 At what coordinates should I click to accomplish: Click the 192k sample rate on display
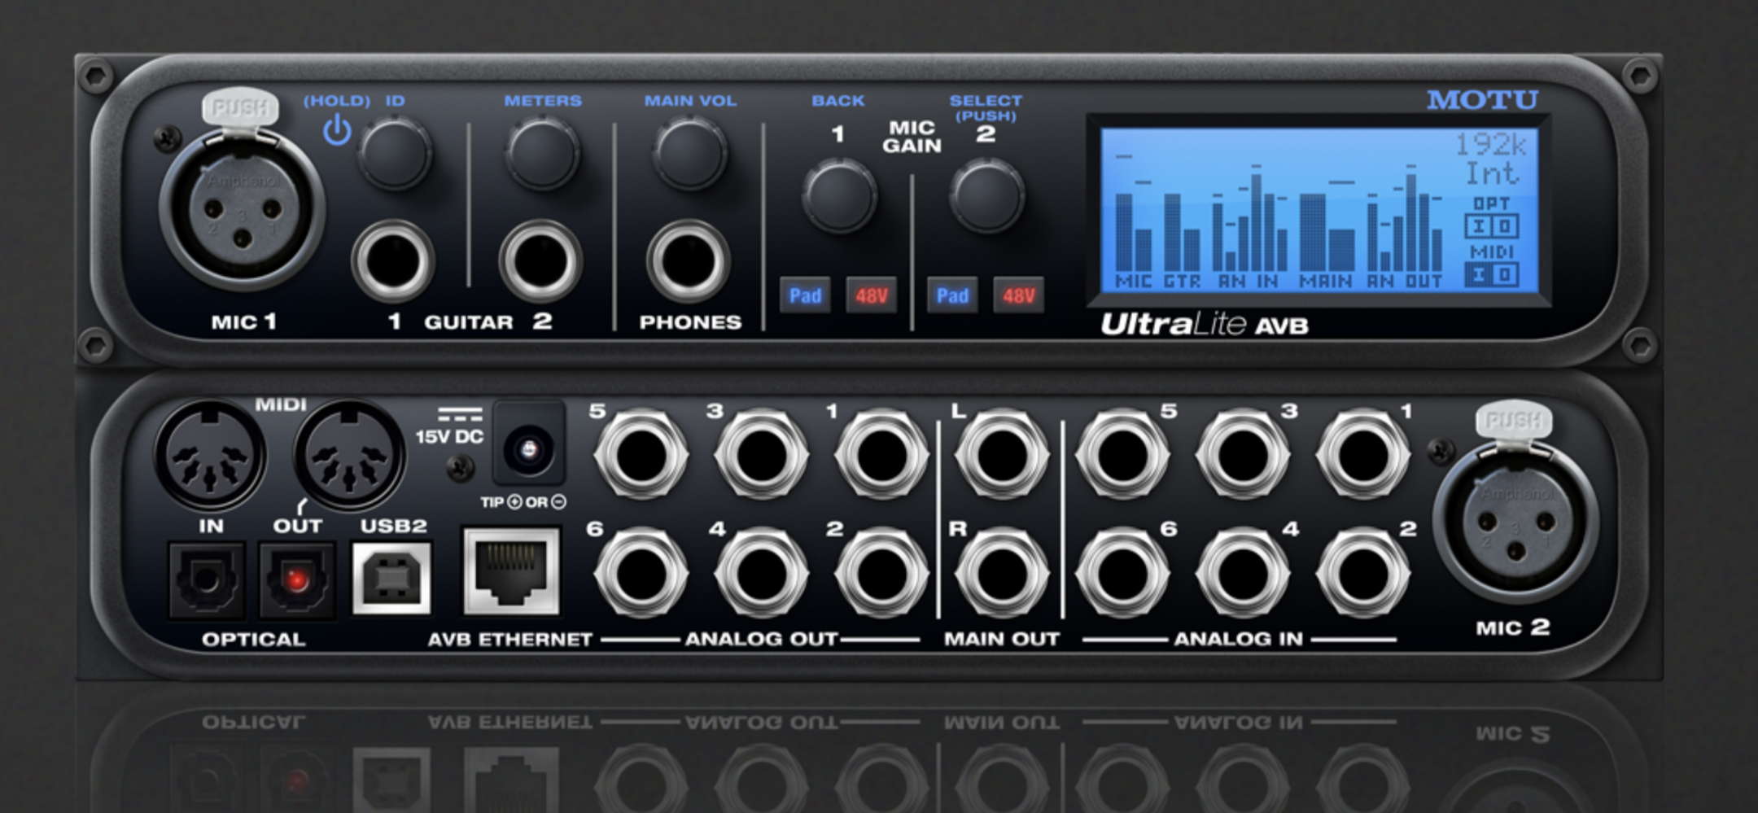(x=1490, y=145)
